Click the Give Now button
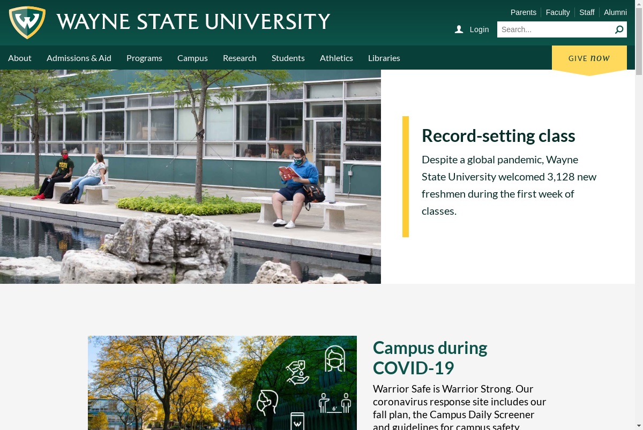 (x=589, y=59)
